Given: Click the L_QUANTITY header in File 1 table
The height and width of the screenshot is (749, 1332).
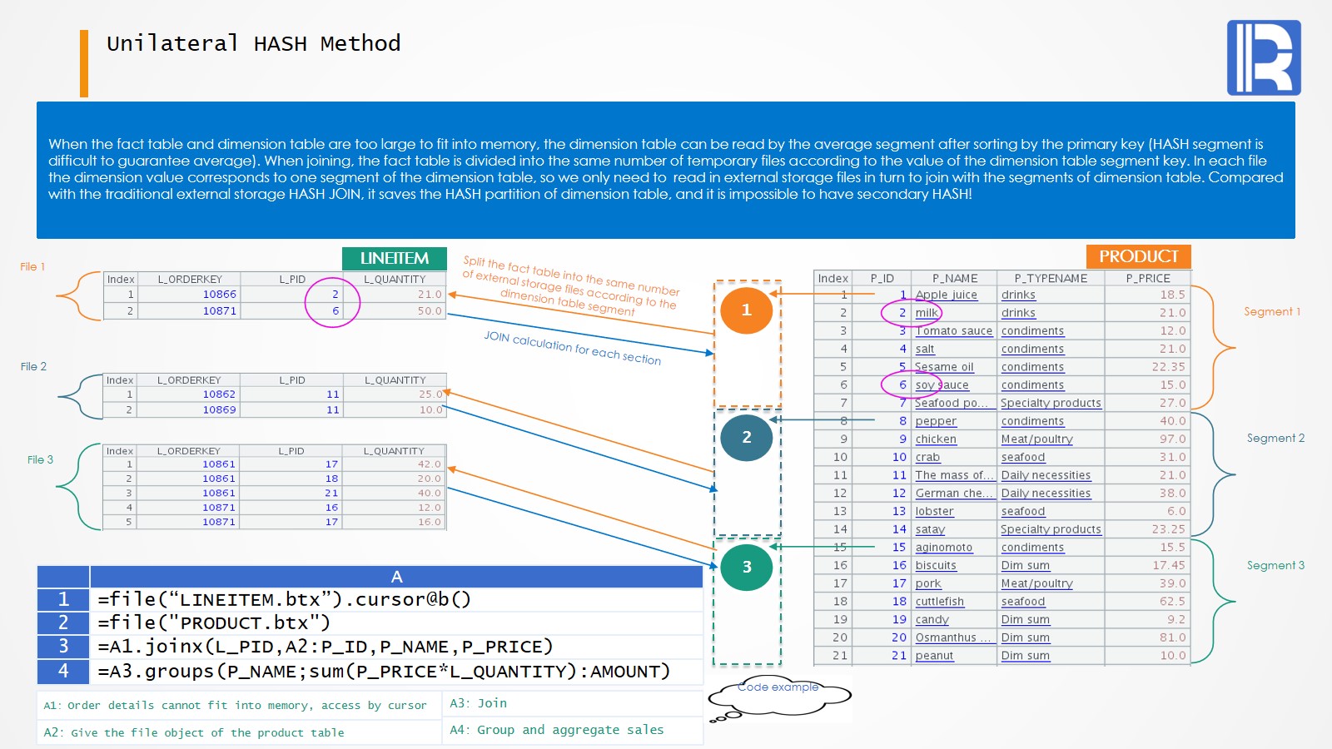Looking at the screenshot, I should [x=395, y=280].
